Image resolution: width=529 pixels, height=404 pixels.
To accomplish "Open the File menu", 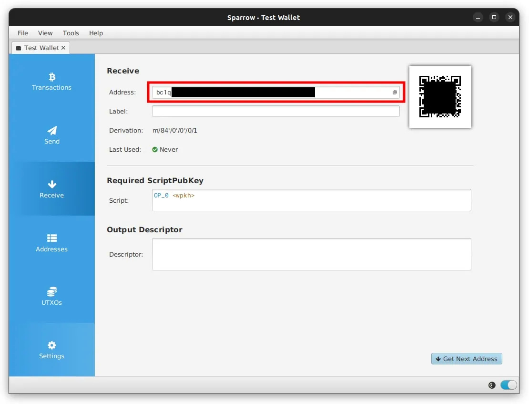I will click(x=22, y=33).
